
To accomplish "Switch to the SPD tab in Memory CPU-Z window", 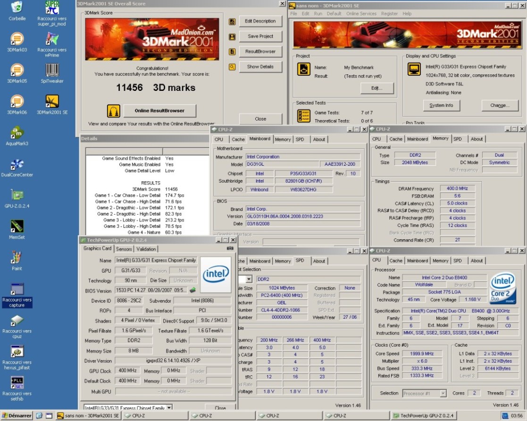I will coord(458,139).
